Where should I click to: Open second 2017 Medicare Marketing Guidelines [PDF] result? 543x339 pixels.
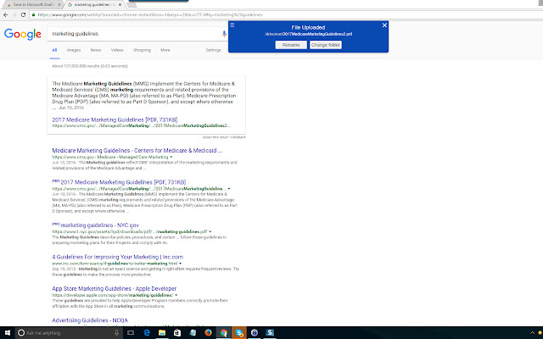[x=123, y=182]
